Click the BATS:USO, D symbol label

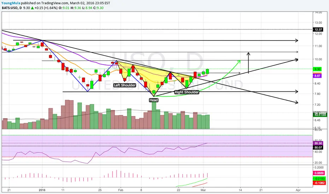[x=12, y=8]
